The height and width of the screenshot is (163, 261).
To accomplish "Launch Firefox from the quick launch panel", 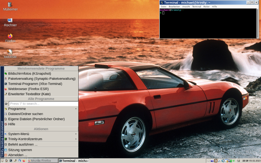I will tap(24, 161).
